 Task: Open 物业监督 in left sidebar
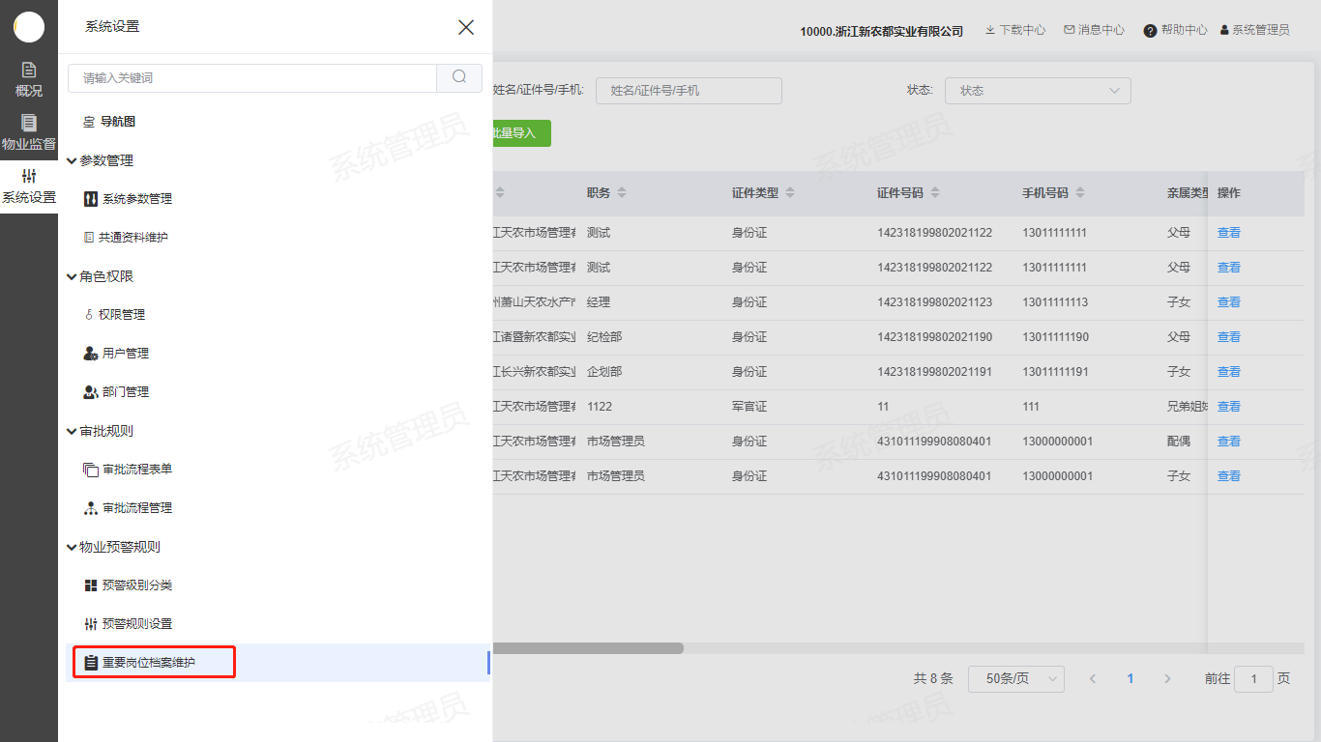pyautogui.click(x=29, y=132)
